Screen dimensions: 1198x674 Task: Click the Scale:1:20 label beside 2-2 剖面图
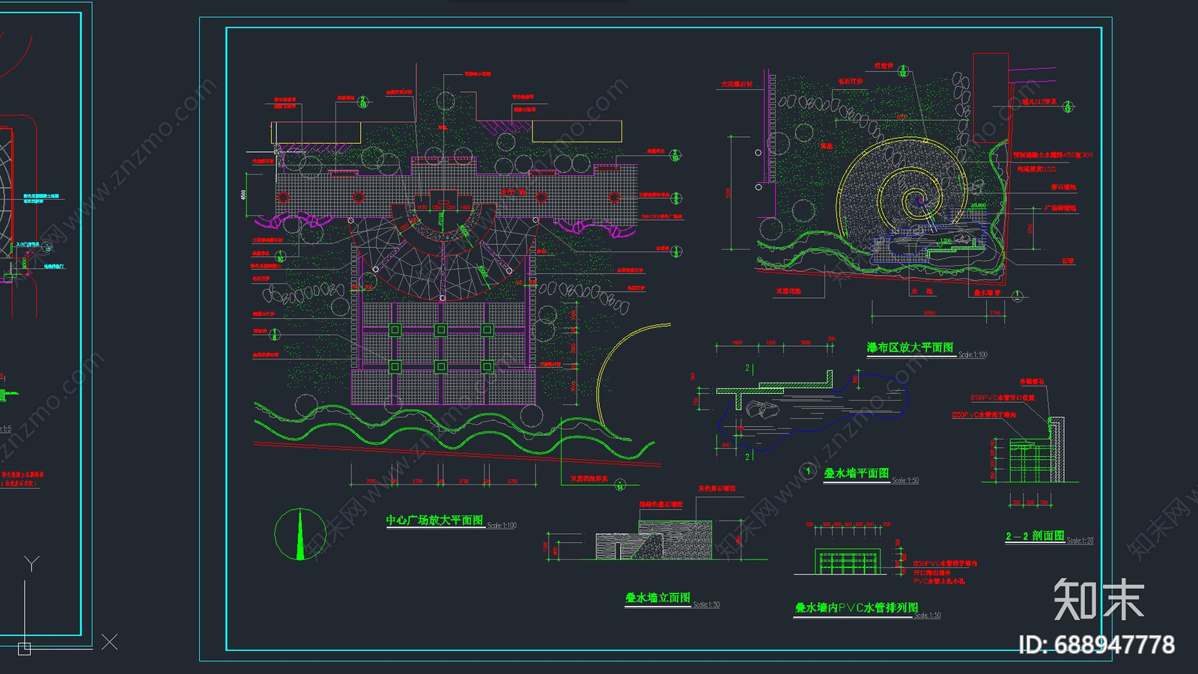tap(1080, 541)
